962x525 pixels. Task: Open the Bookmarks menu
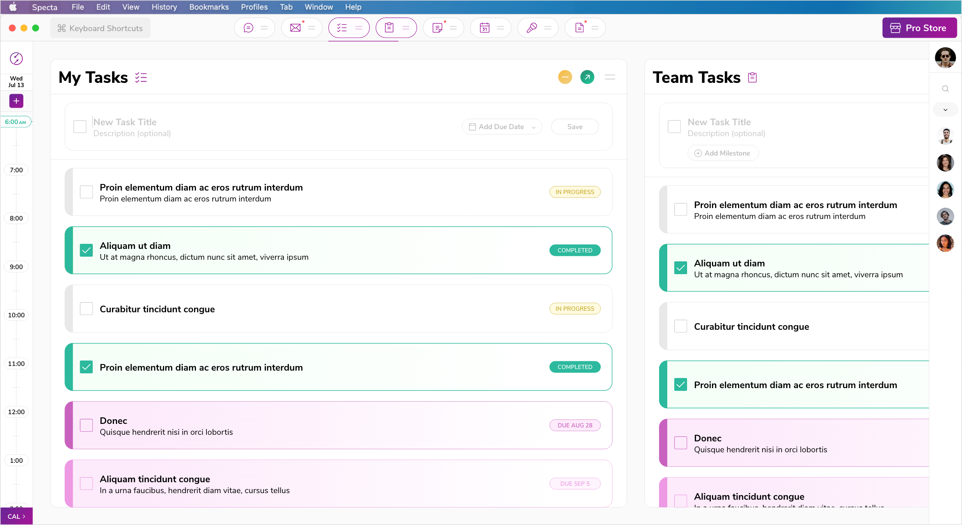click(209, 7)
